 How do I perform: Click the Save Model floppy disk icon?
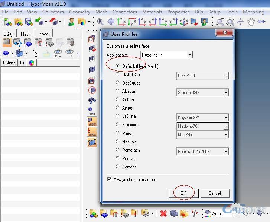(x=29, y=22)
